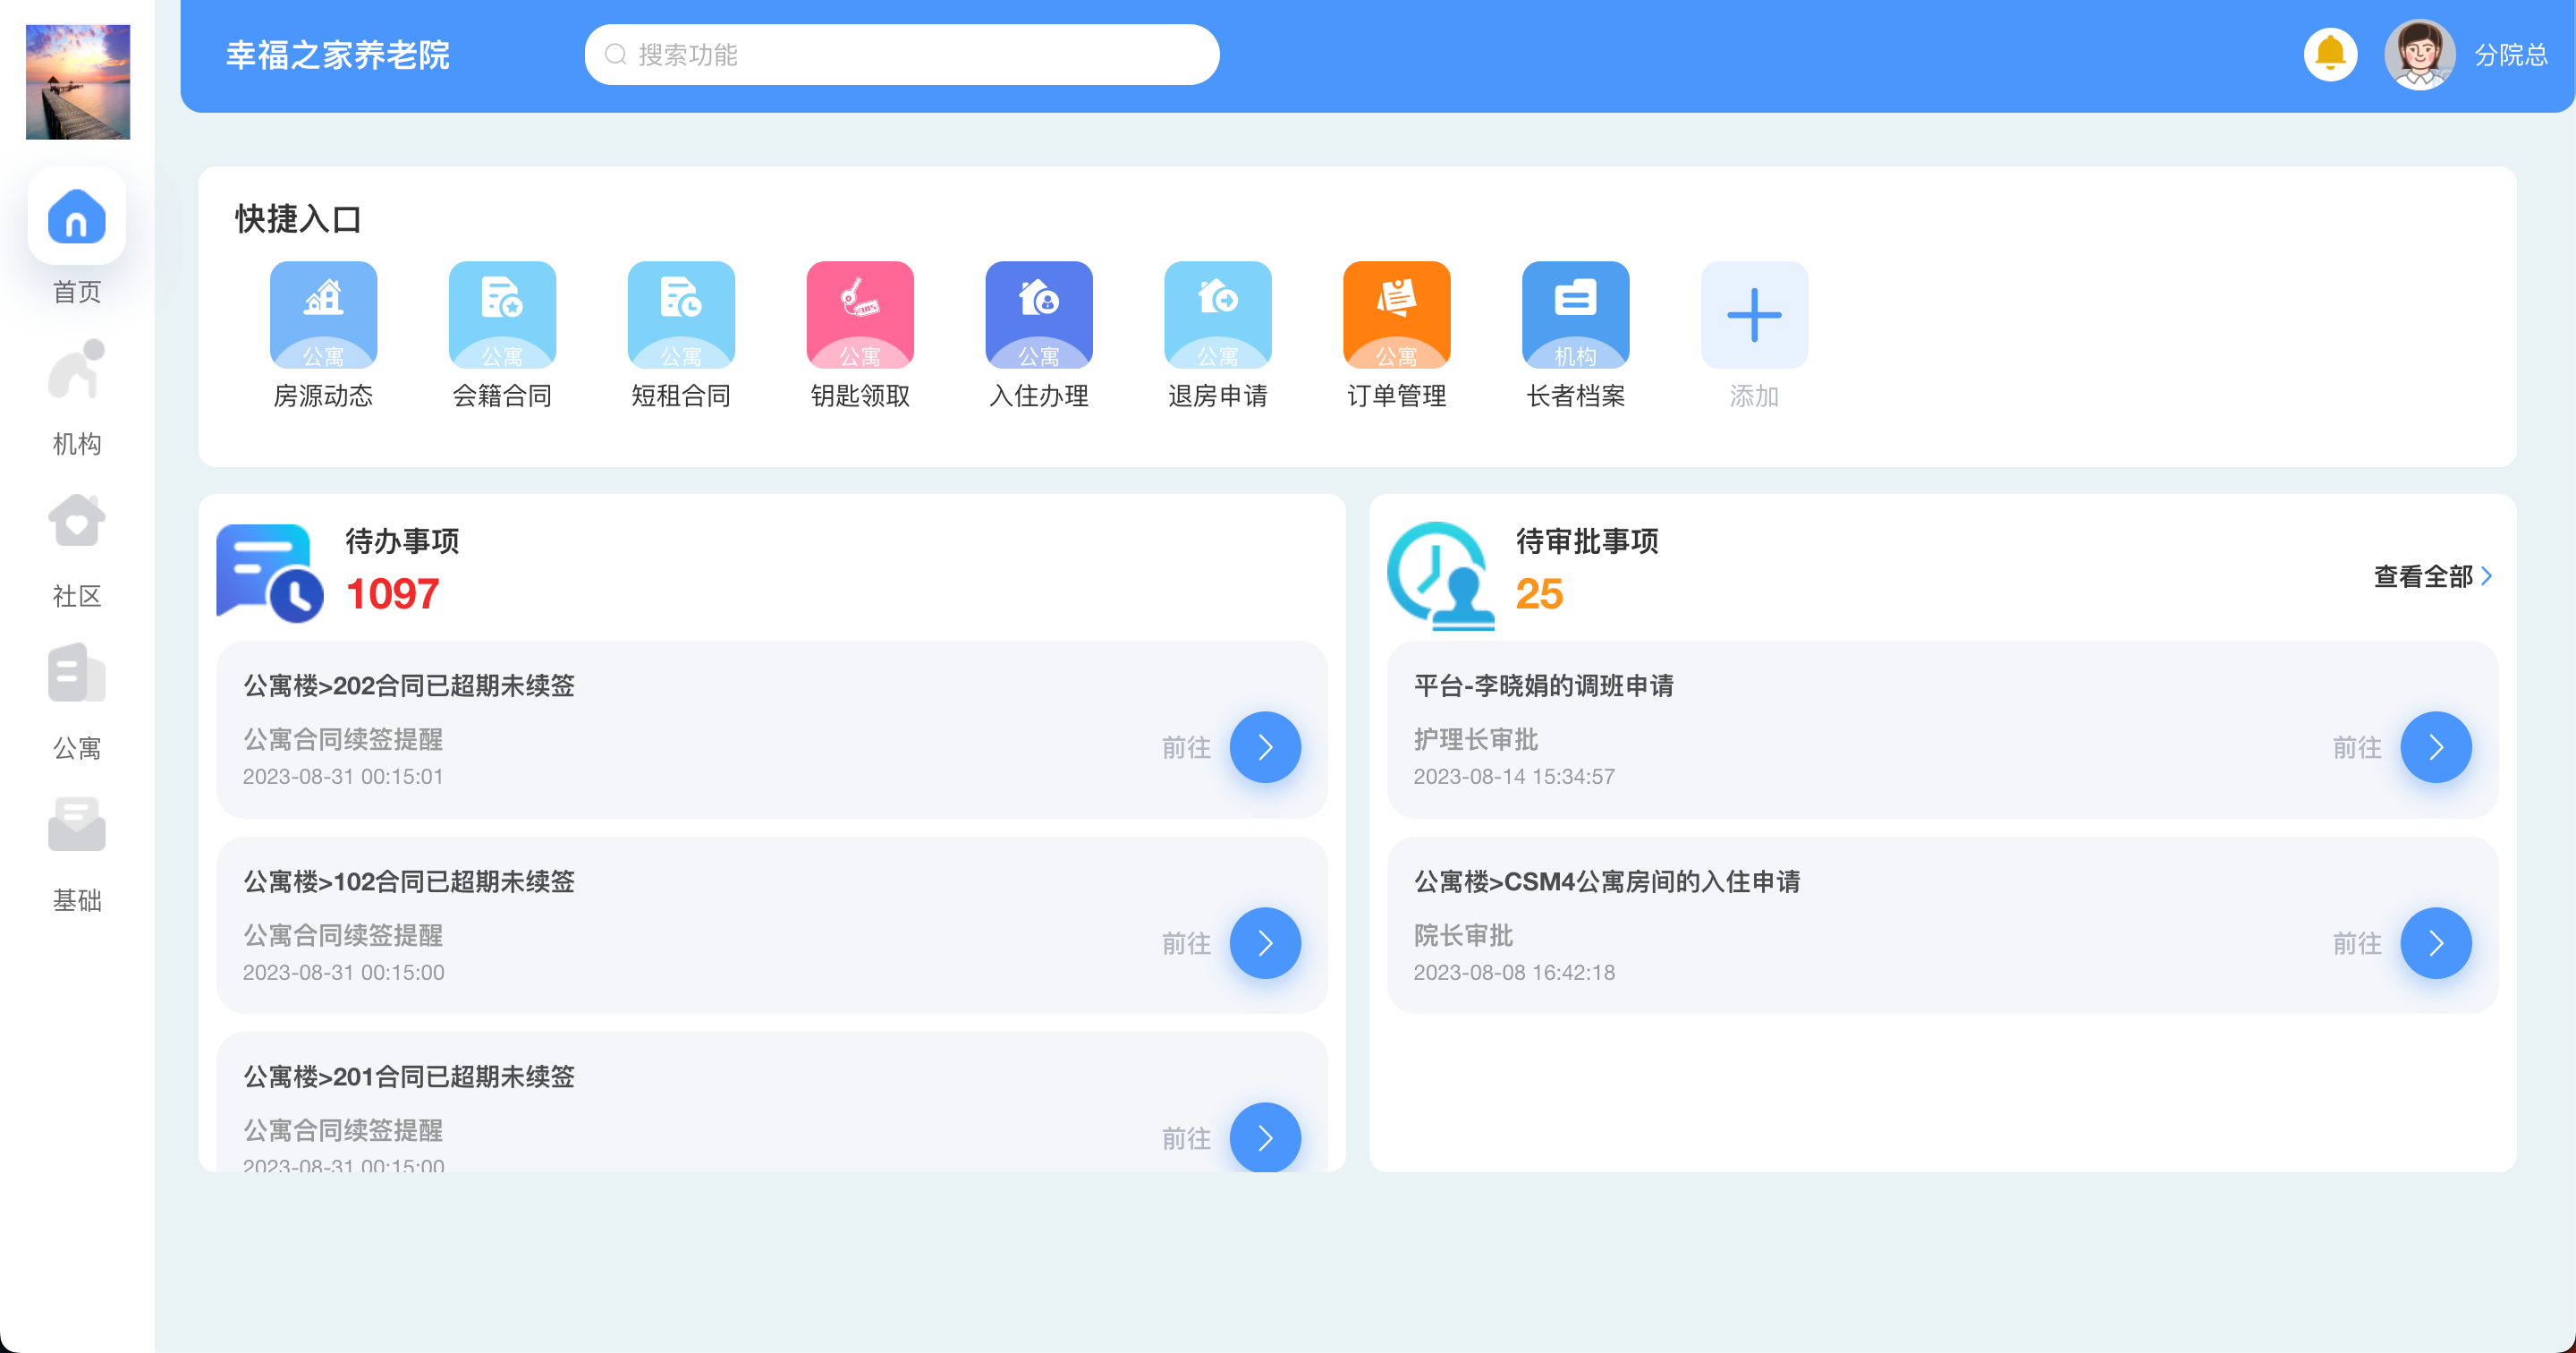Click the sunset pier logo thumbnail
Image resolution: width=2576 pixels, height=1353 pixels.
(78, 82)
